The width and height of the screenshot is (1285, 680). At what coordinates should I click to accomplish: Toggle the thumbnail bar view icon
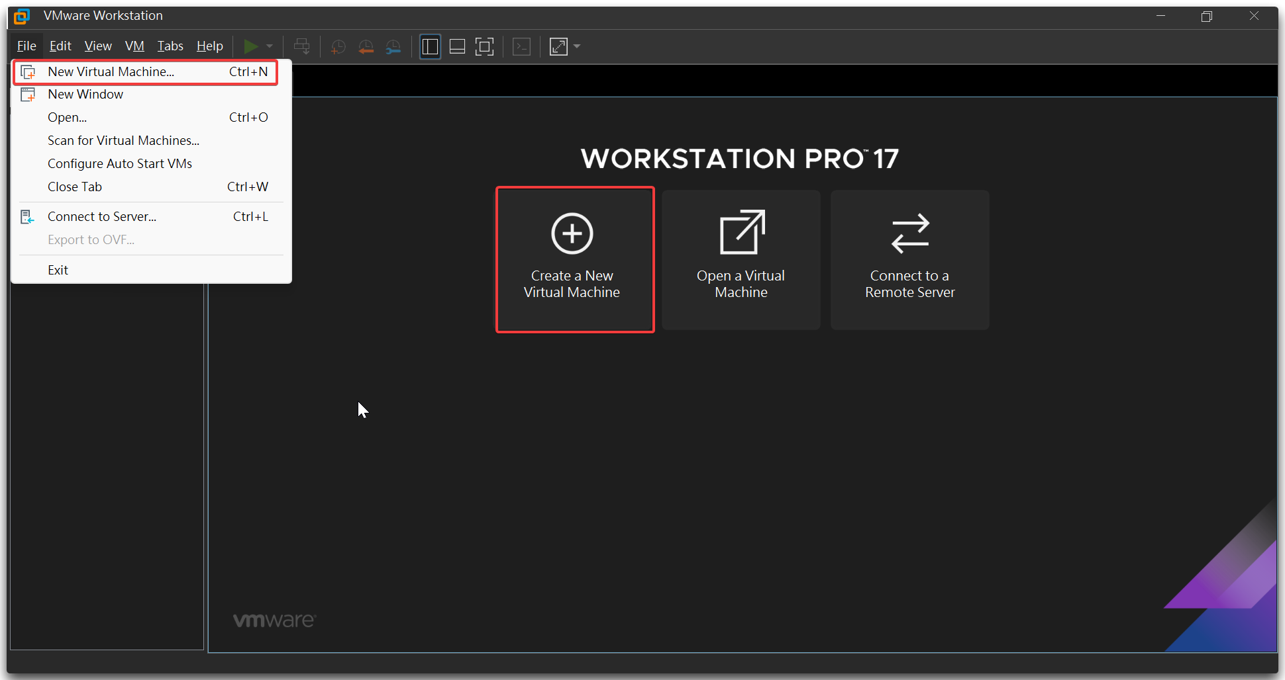pos(457,46)
